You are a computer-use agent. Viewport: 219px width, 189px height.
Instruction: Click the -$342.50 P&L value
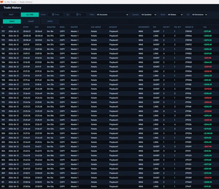207,178
